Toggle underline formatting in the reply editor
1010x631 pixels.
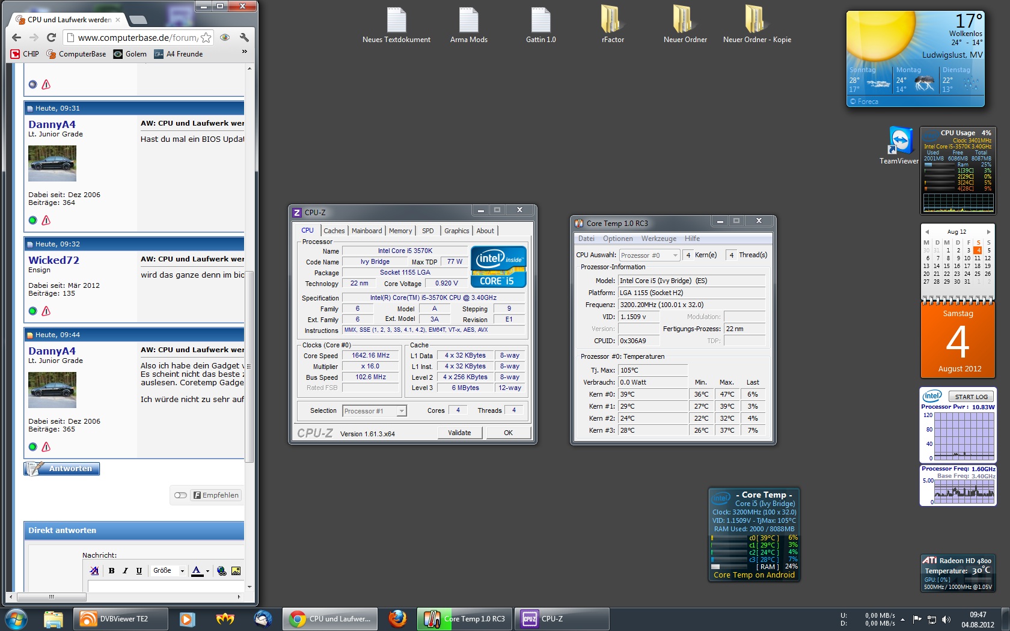139,571
